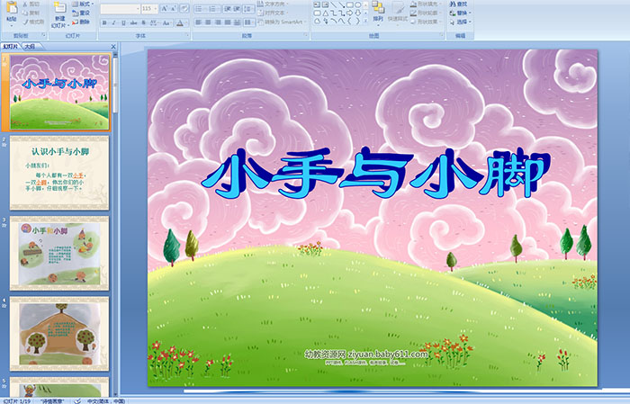Image resolution: width=630 pixels, height=404 pixels.
Task: Open the font size 115 dropdown
Action: coord(155,8)
